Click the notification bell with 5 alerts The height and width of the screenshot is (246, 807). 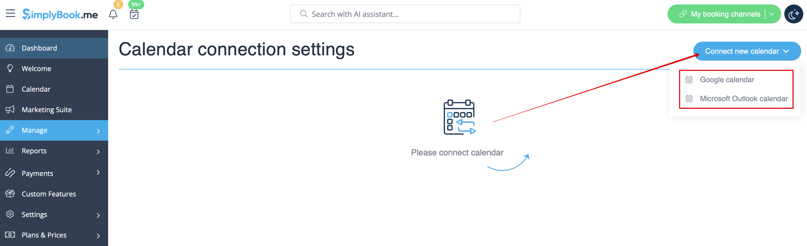tap(113, 14)
